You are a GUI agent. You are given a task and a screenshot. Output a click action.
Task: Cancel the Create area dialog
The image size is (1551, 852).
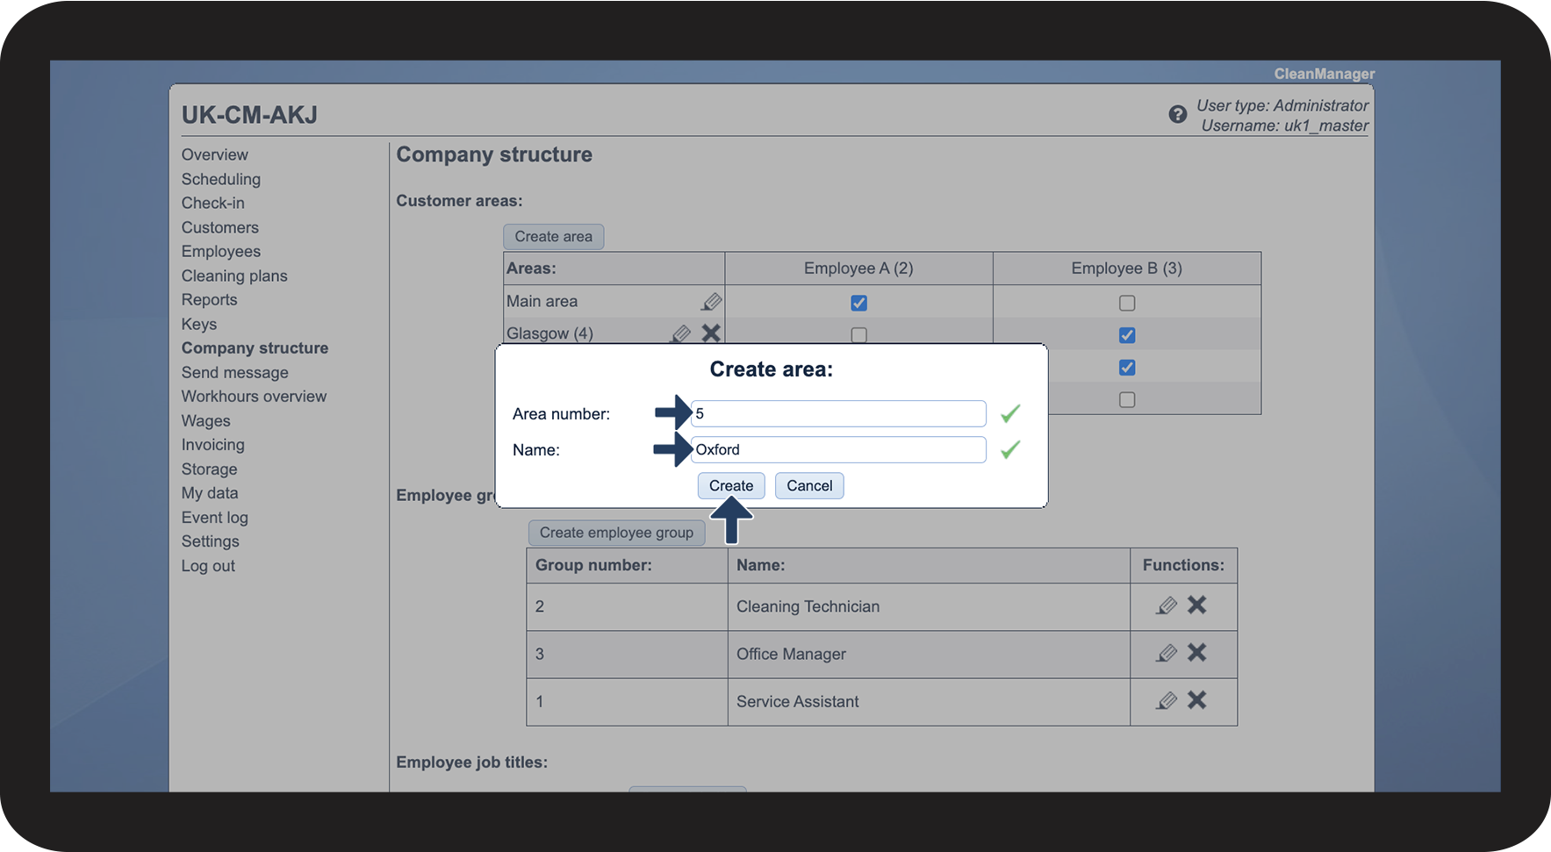click(x=809, y=485)
